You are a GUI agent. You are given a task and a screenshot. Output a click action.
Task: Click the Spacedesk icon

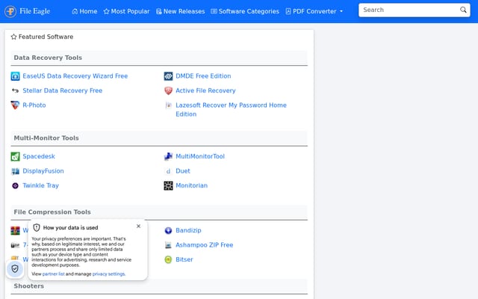[x=15, y=156]
